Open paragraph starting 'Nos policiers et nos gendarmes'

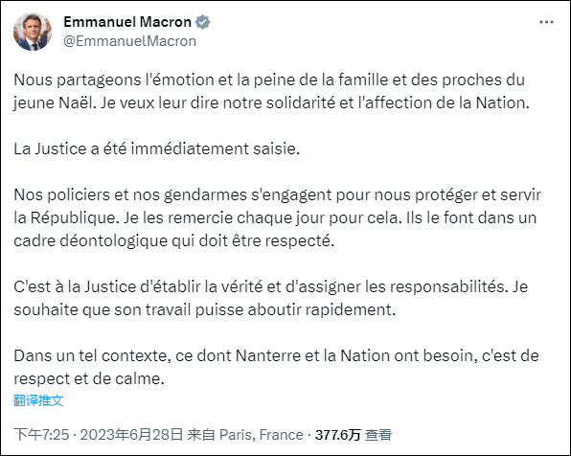point(278,217)
